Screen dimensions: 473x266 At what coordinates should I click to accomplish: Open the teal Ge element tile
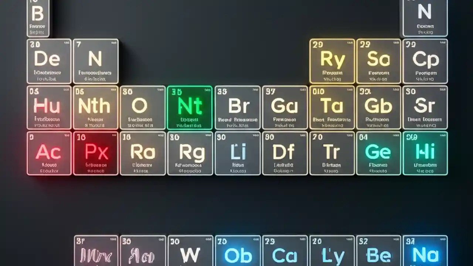coord(378,153)
